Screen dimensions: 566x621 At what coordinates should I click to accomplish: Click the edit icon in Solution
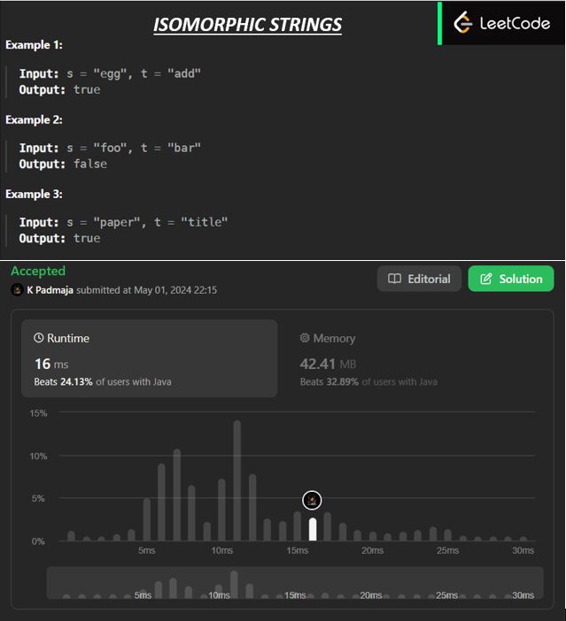[x=485, y=279]
